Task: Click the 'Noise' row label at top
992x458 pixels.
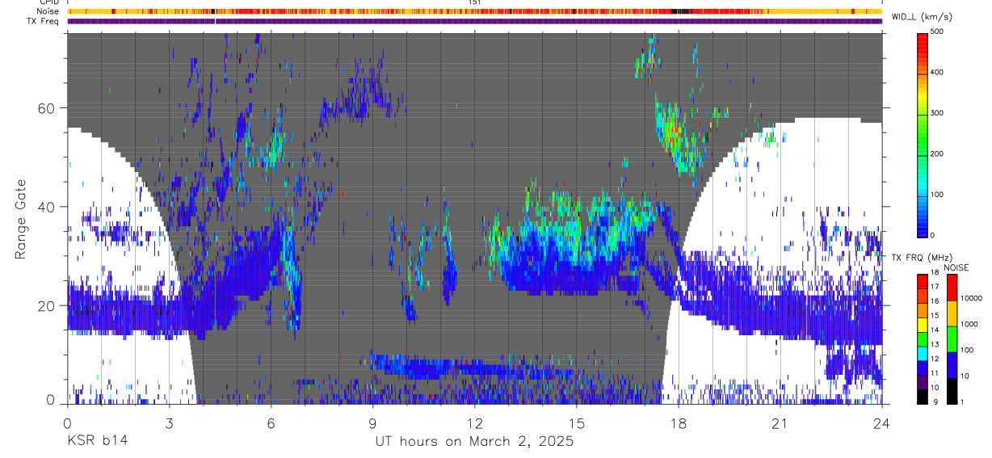Action: point(48,11)
